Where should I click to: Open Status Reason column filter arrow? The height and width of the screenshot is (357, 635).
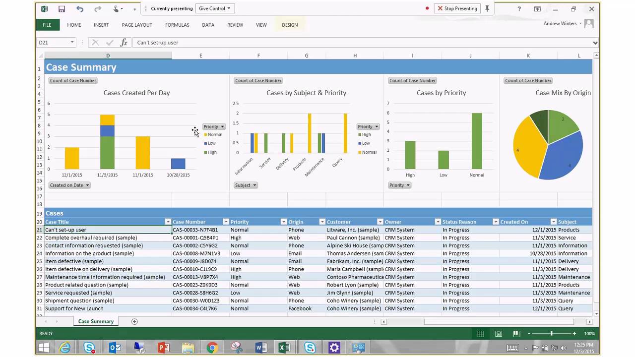[x=496, y=222]
